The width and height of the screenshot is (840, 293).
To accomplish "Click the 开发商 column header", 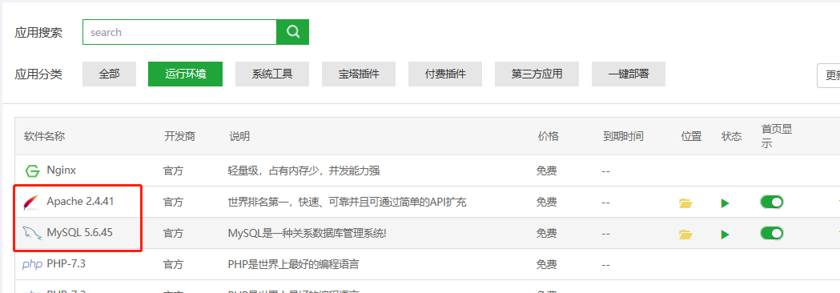I will (x=180, y=136).
